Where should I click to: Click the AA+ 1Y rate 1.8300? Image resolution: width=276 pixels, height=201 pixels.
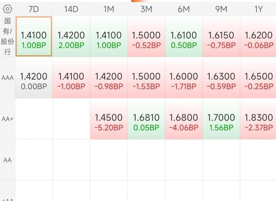pos(258,118)
